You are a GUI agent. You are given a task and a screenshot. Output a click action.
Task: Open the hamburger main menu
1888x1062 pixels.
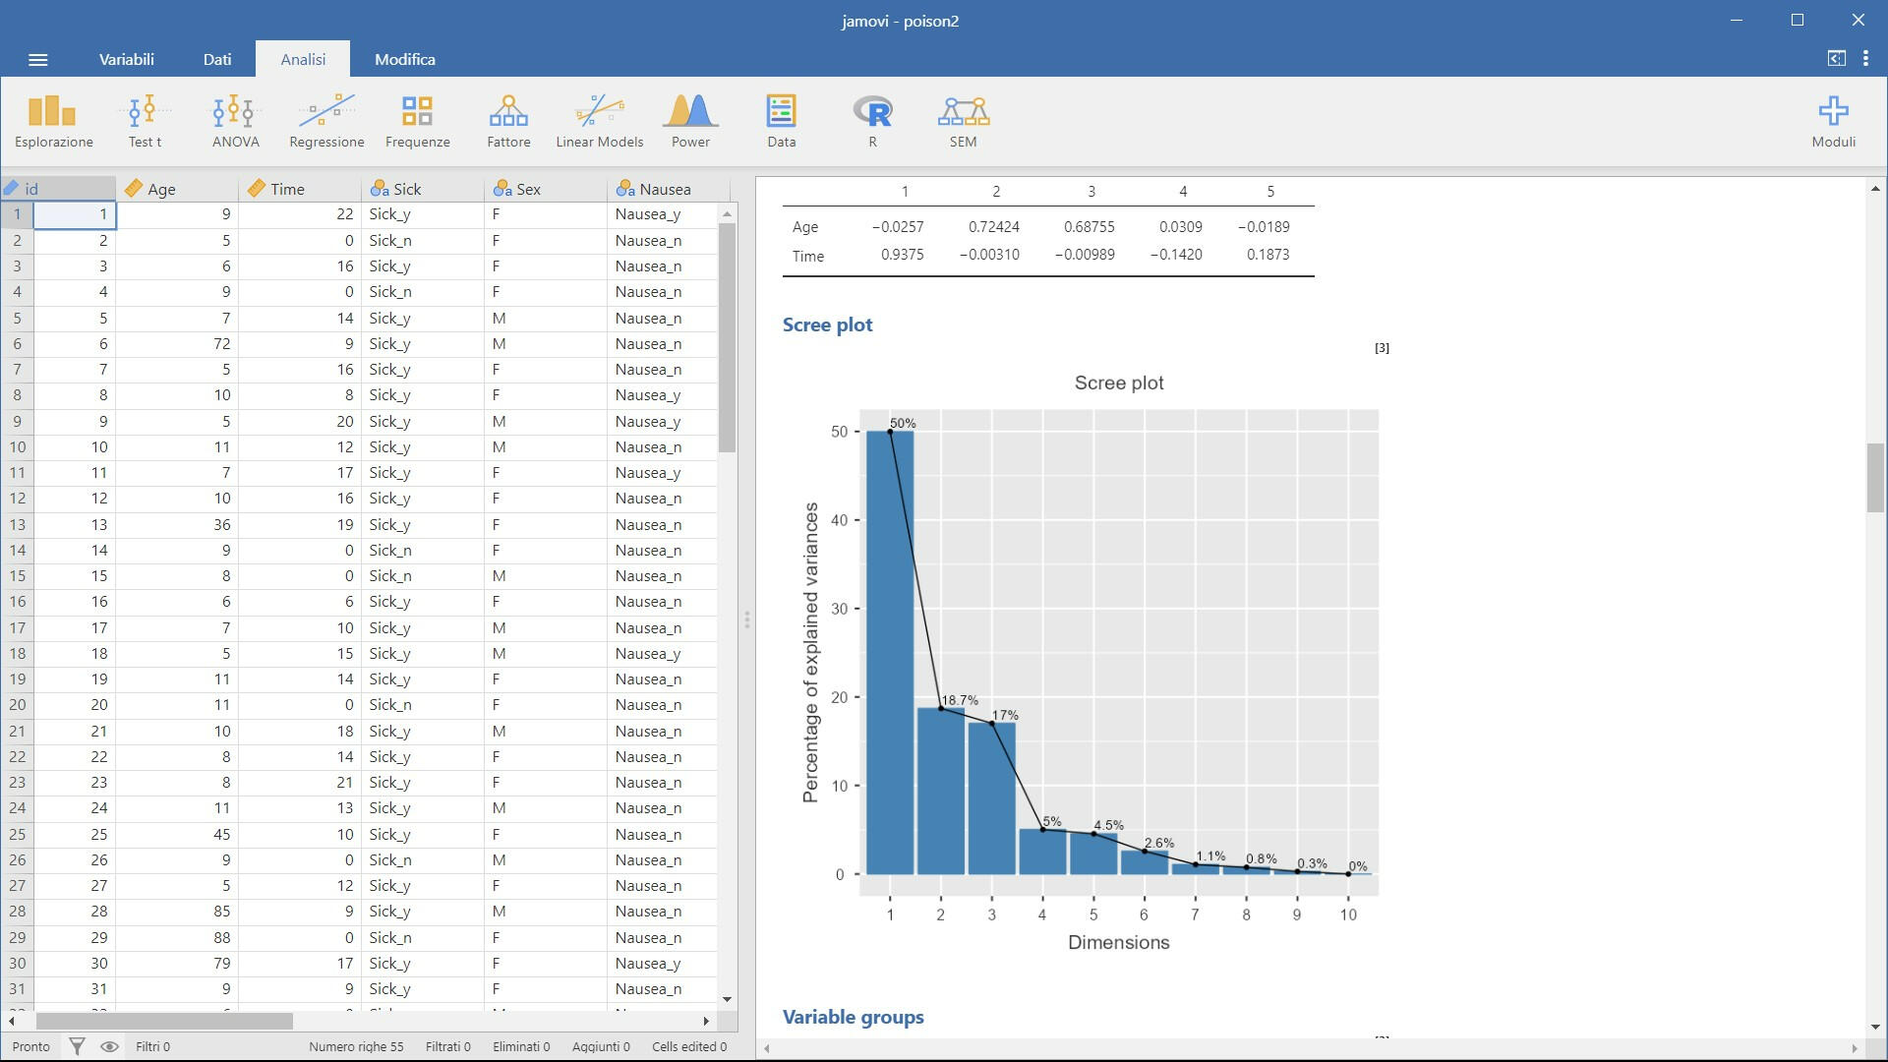[38, 60]
